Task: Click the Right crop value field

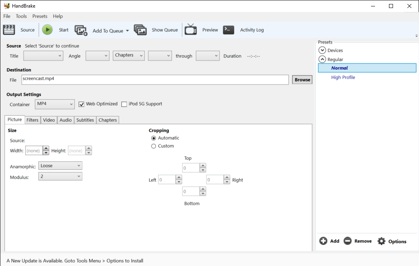Action: click(215, 180)
